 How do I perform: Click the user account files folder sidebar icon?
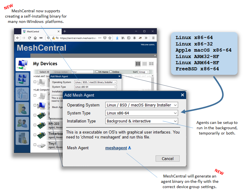(x=22, y=108)
